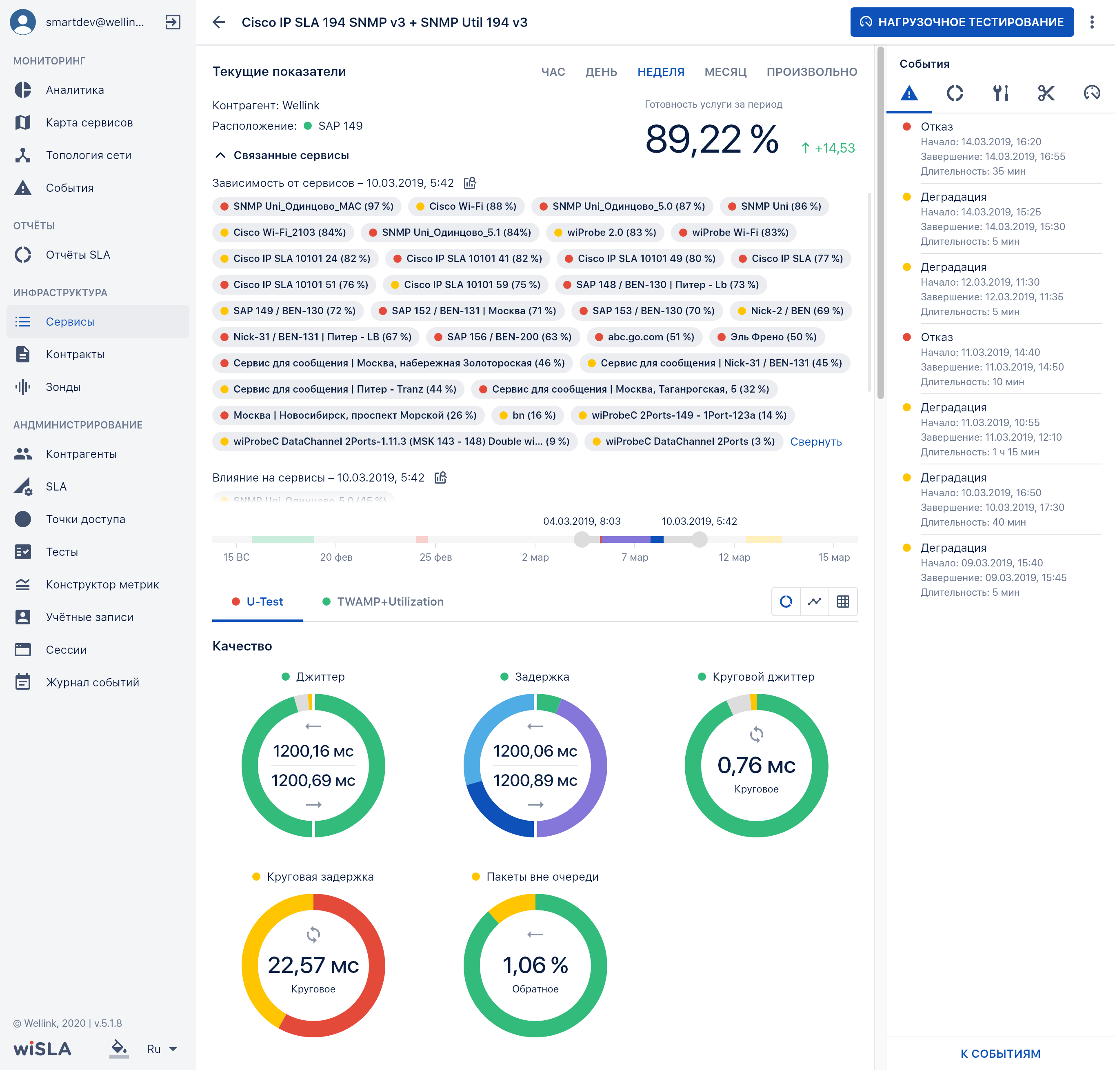Select the speedometer icon in Events panel

pos(1091,93)
